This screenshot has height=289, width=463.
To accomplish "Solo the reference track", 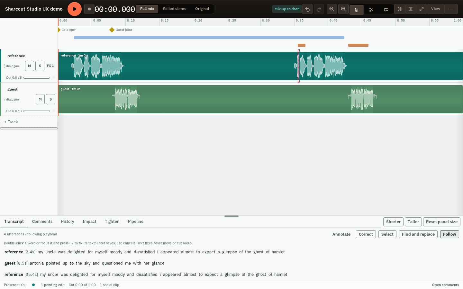I will (40, 66).
